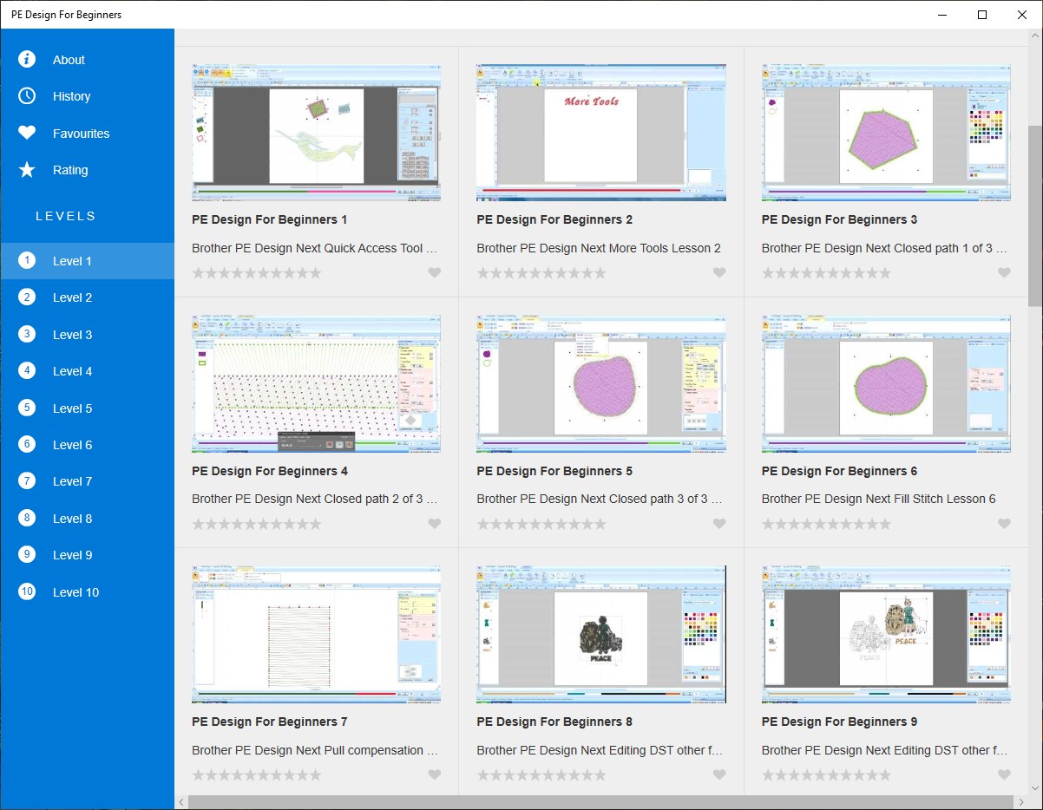Open the Rating menu label
The width and height of the screenshot is (1043, 810).
point(70,170)
